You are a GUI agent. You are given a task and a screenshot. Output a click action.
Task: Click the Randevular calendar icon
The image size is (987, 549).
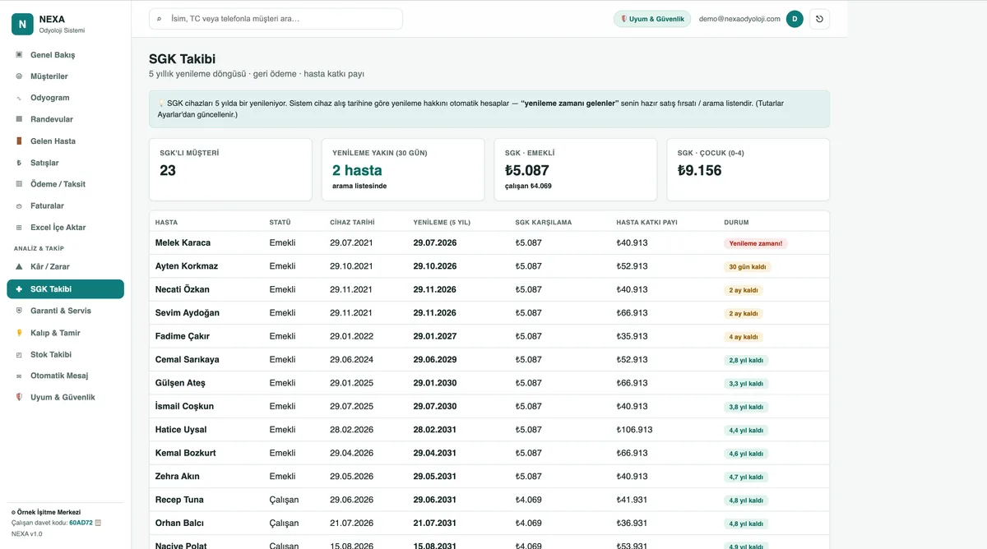pos(19,119)
